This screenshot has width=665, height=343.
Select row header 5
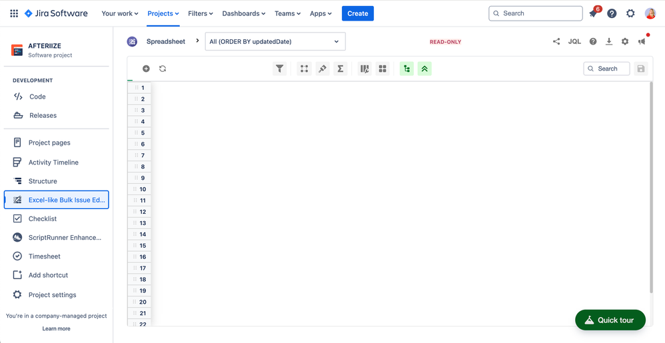[x=139, y=133]
